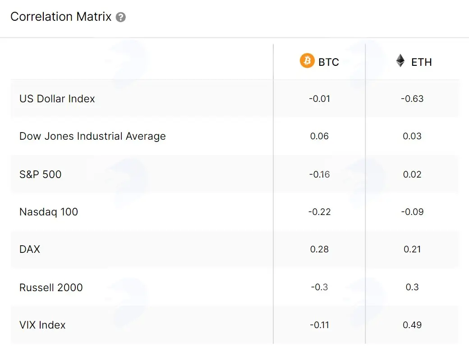The height and width of the screenshot is (352, 469).
Task: Click the Correlation Matrix help question-mark icon
Action: (x=120, y=17)
